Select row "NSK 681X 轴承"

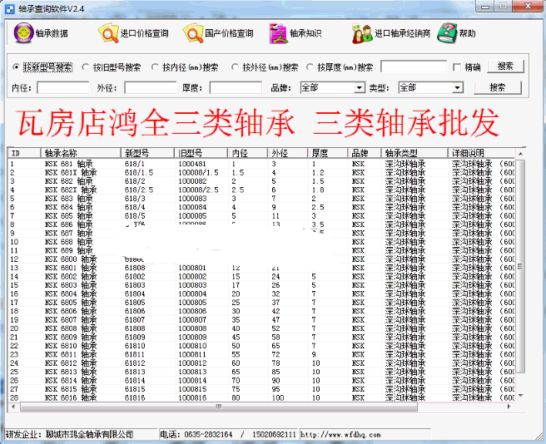(x=261, y=173)
